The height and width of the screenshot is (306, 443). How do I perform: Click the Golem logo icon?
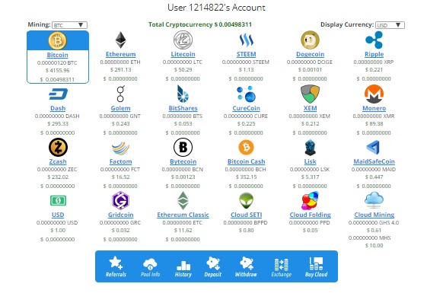pyautogui.click(x=120, y=94)
